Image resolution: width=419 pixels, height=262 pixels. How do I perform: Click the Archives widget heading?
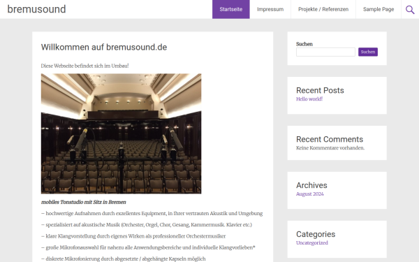(x=311, y=185)
